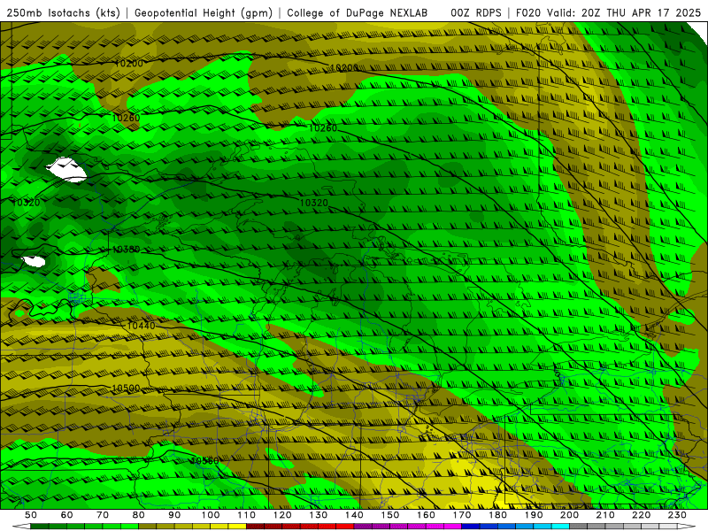Select the '140' color scale value
Viewport: 708px width, 531px height.
coord(354,515)
